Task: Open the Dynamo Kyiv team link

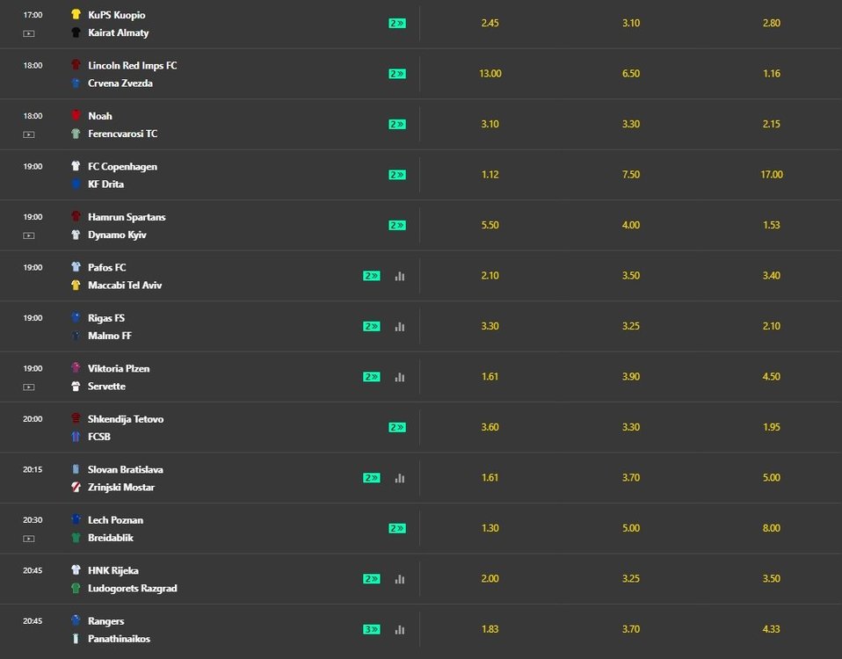Action: click(x=117, y=235)
